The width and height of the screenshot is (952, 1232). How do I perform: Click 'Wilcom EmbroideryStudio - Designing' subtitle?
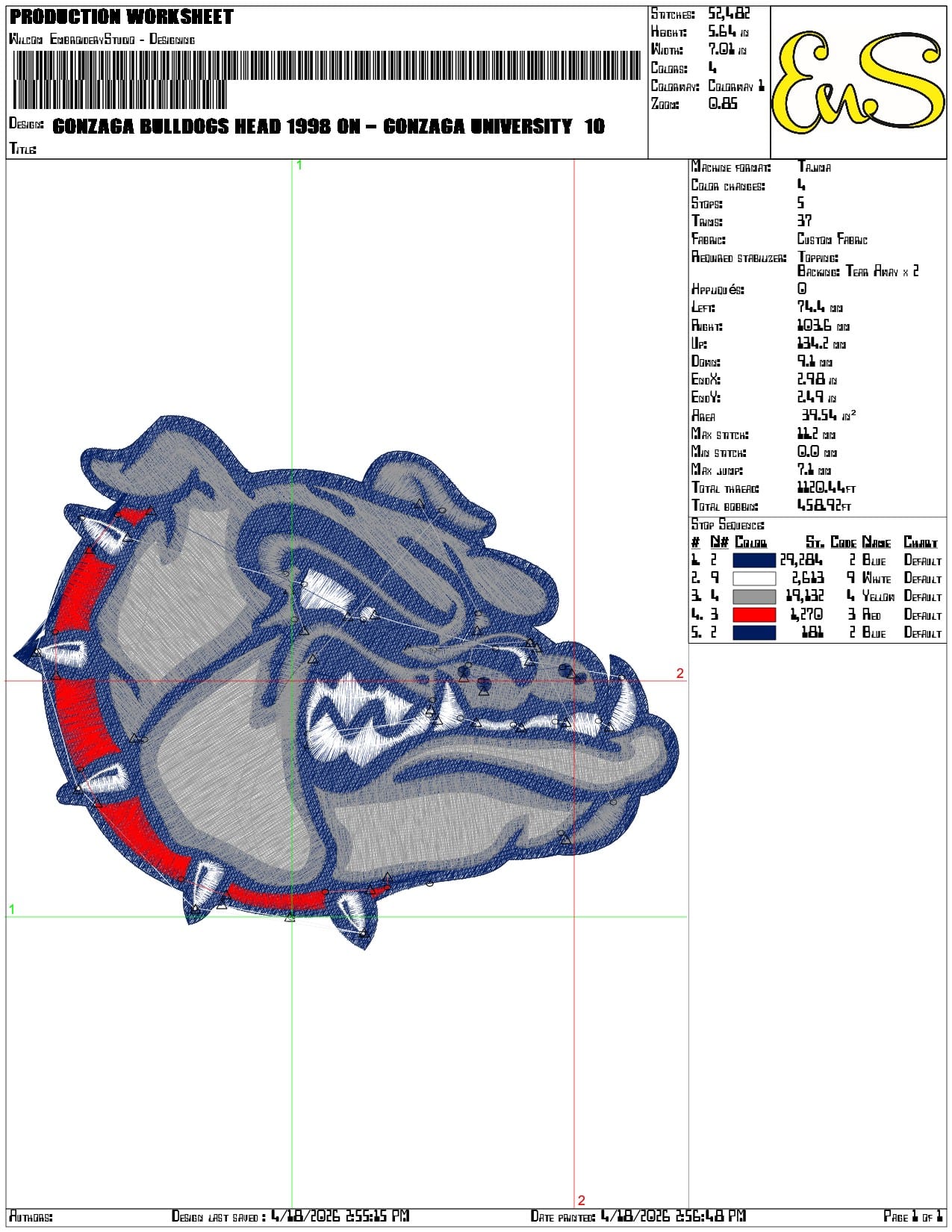tap(102, 39)
